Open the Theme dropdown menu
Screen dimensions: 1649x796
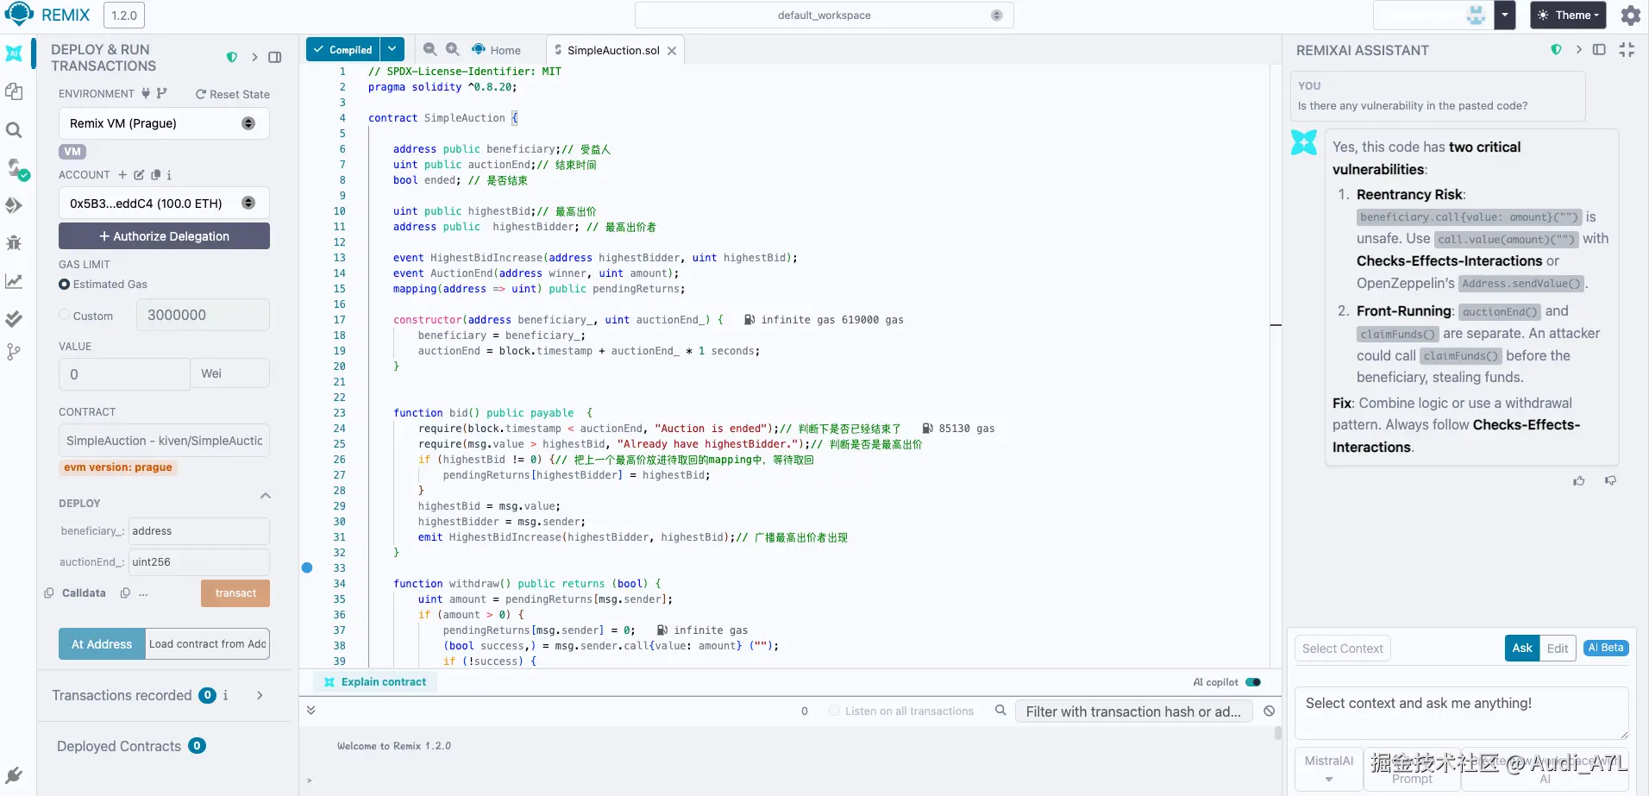coord(1568,16)
